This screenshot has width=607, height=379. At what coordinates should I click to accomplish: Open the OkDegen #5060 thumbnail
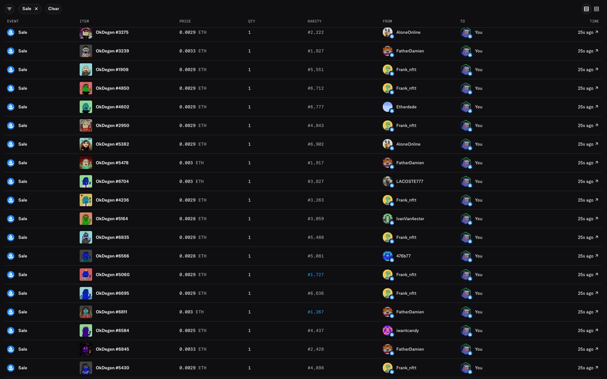click(x=85, y=275)
